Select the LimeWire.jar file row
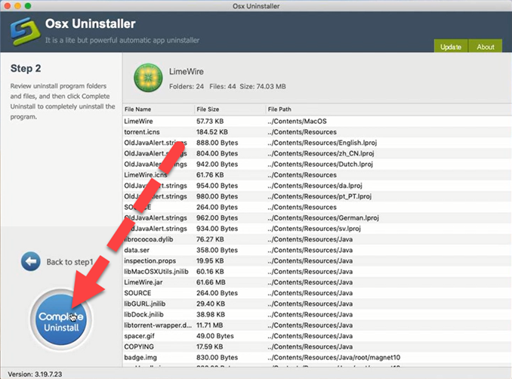This screenshot has width=512, height=379. click(x=317, y=282)
